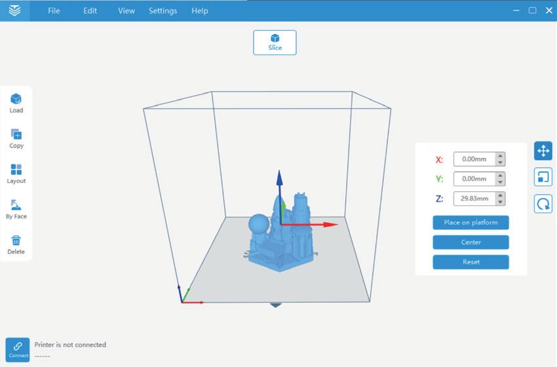
Task: Open the View menu
Action: coord(126,10)
